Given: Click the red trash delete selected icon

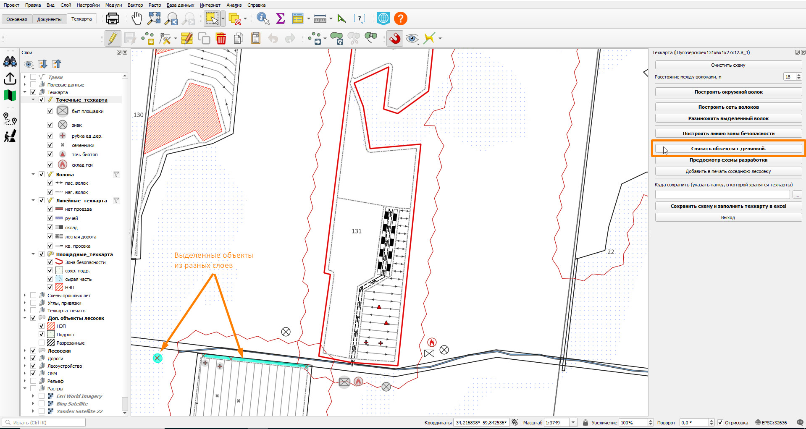Looking at the screenshot, I should (x=221, y=39).
